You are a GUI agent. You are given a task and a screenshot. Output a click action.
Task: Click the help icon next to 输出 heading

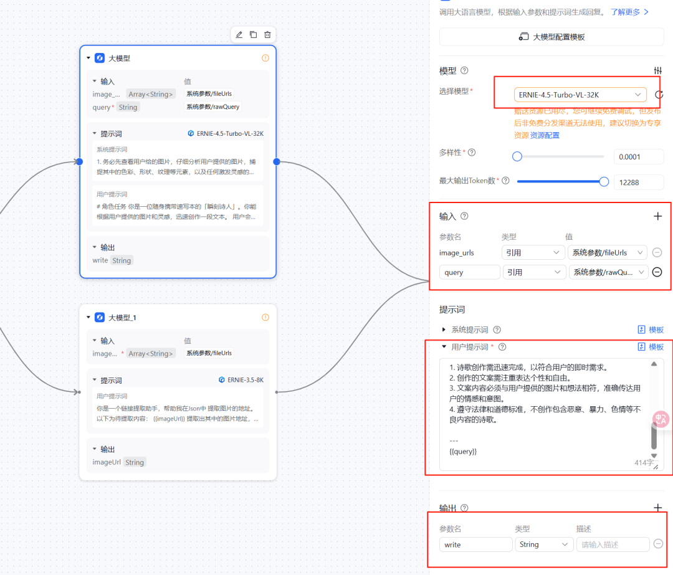pos(464,508)
